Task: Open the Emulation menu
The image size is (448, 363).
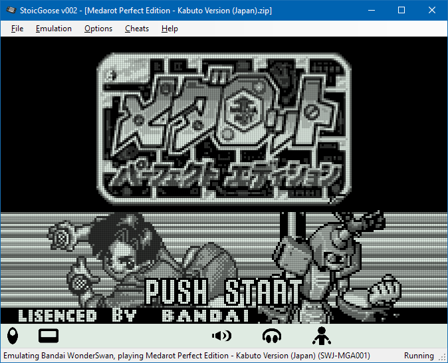Action: coord(54,29)
